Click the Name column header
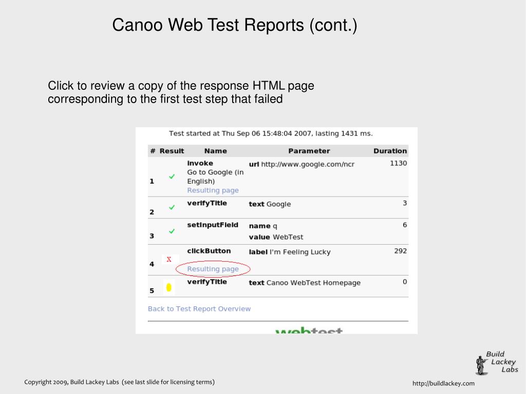The height and width of the screenshot is (394, 526). click(x=215, y=151)
